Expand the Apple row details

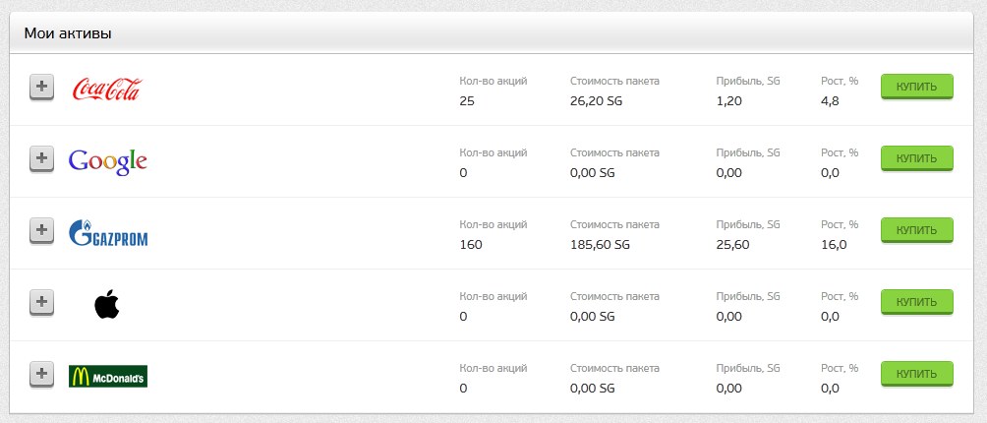coord(41,302)
